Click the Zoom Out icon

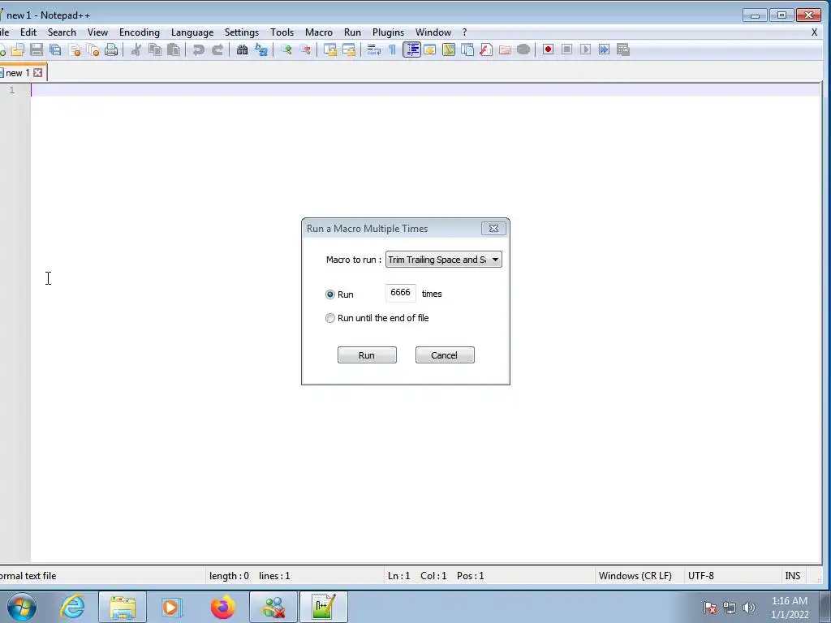tap(305, 49)
